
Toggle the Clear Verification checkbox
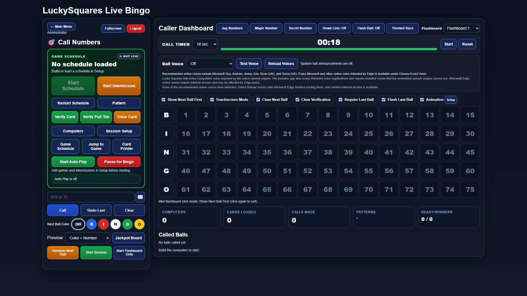[297, 100]
